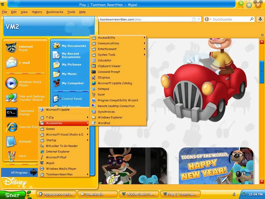Open the View menu
The image size is (265, 199).
click(x=24, y=12)
